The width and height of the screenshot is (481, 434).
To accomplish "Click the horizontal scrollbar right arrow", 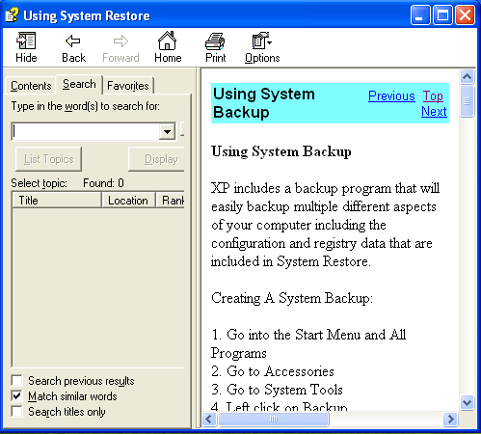I will tap(450, 419).
